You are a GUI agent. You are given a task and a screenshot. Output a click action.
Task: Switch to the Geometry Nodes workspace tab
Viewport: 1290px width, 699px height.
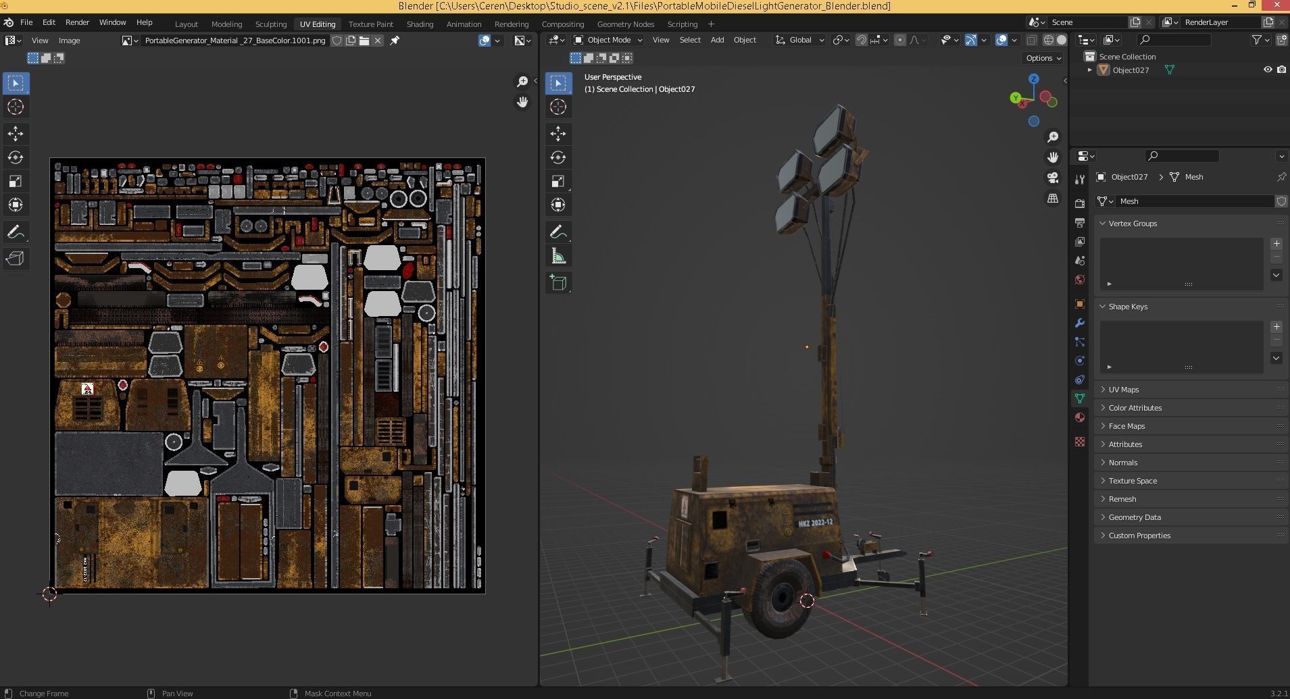coord(625,24)
